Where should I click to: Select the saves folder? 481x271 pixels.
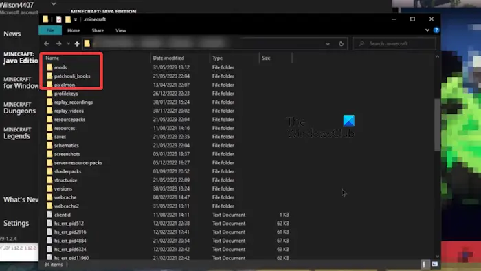click(60, 137)
